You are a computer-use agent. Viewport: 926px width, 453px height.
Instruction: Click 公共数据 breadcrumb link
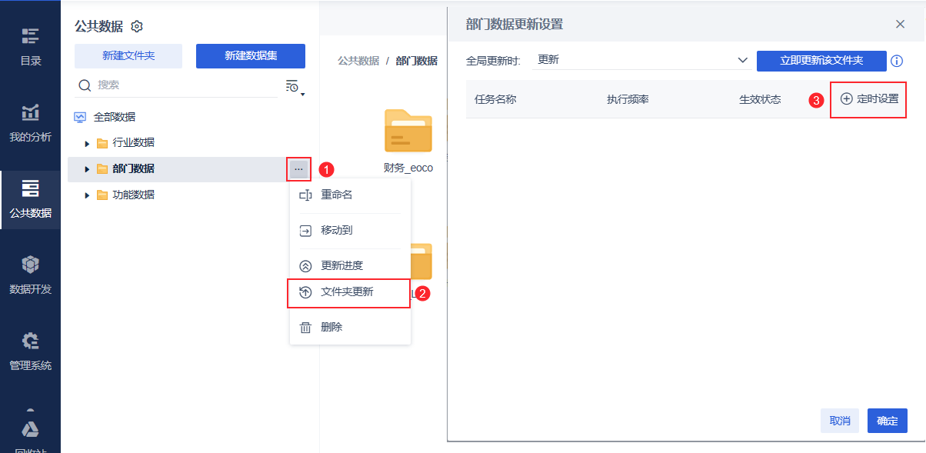pos(358,61)
